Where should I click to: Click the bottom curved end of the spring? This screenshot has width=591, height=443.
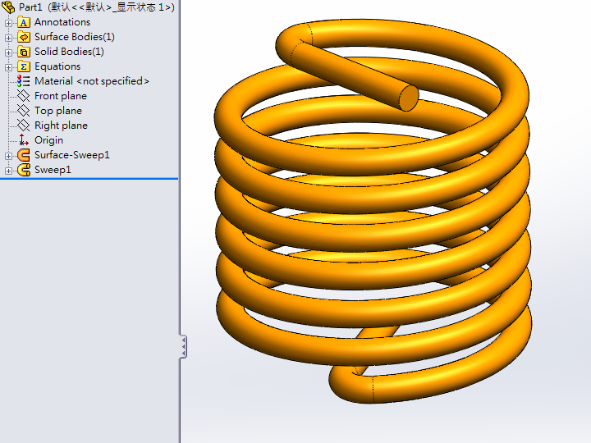click(x=350, y=384)
